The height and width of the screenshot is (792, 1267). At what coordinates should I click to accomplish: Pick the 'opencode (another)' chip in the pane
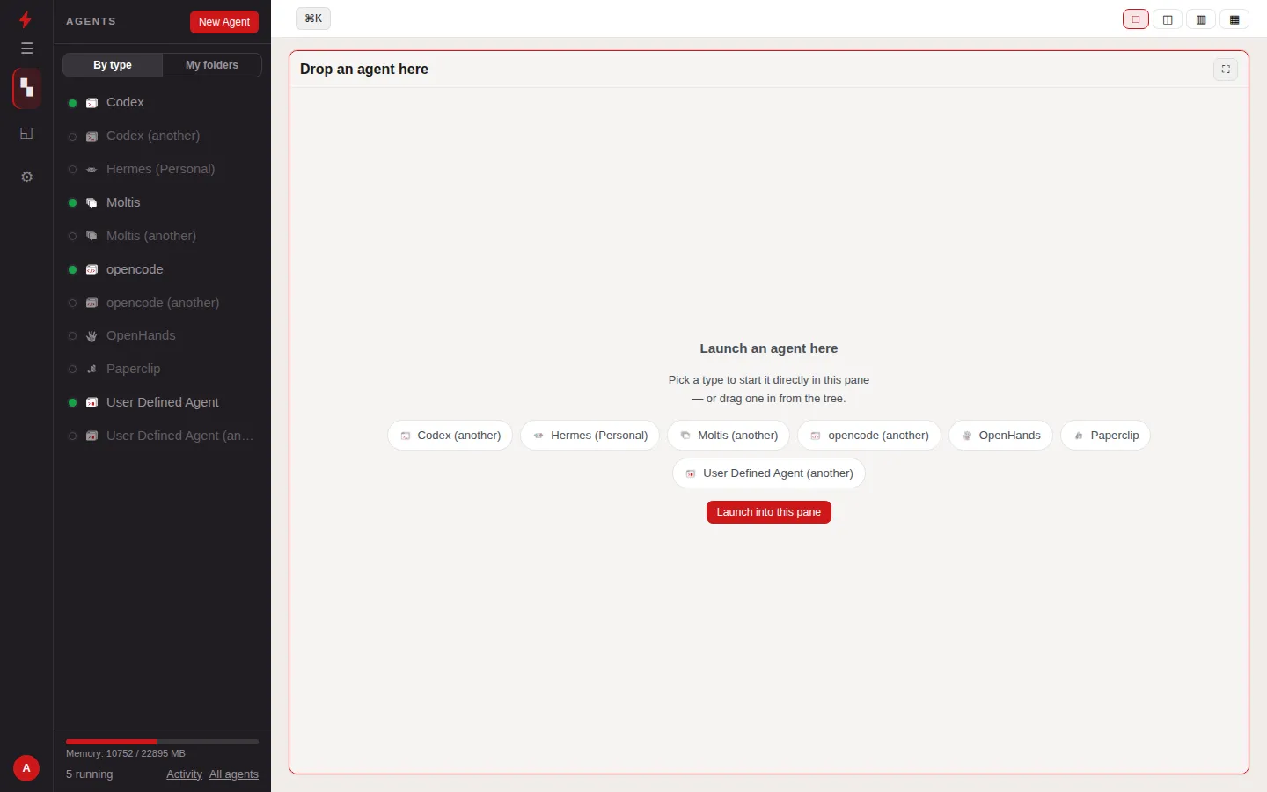(869, 436)
